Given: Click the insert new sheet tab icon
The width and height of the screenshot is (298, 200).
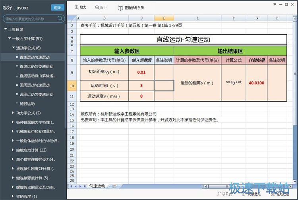Looking at the screenshot, I should point(114,187).
